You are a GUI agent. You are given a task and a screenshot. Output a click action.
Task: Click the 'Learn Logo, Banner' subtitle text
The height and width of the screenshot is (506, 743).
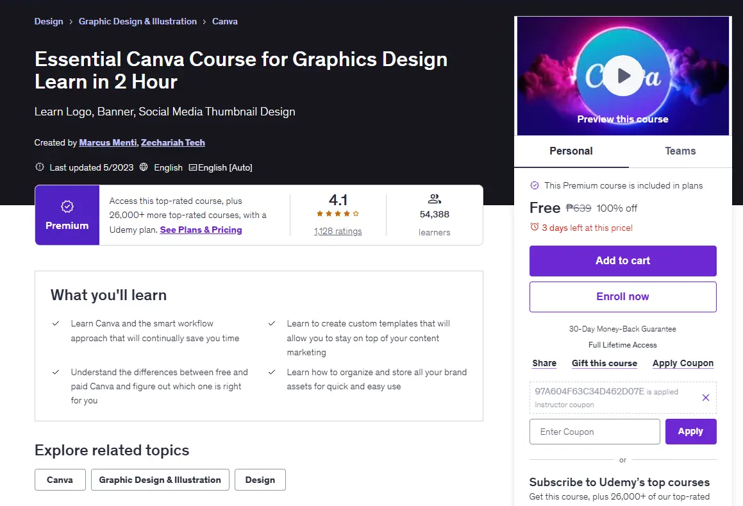tap(164, 112)
